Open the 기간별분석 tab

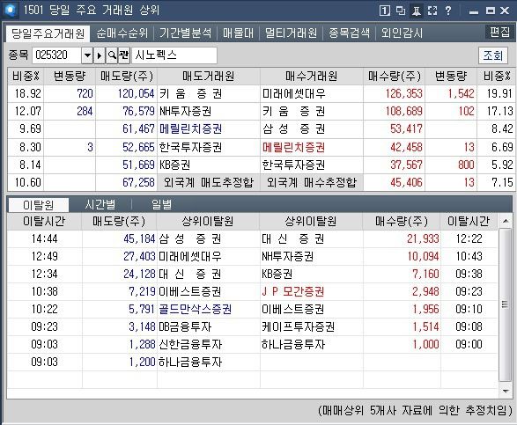click(185, 33)
